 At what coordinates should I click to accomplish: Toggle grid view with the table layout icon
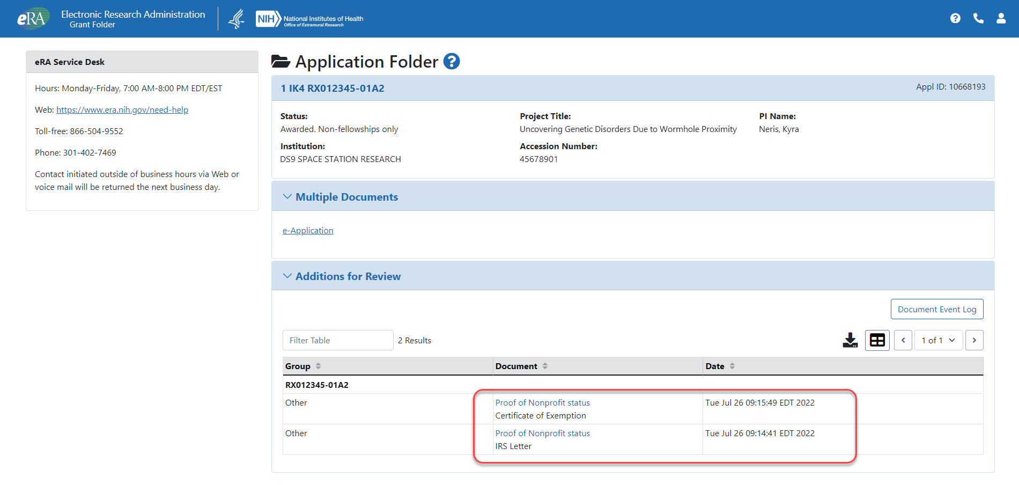tap(877, 340)
